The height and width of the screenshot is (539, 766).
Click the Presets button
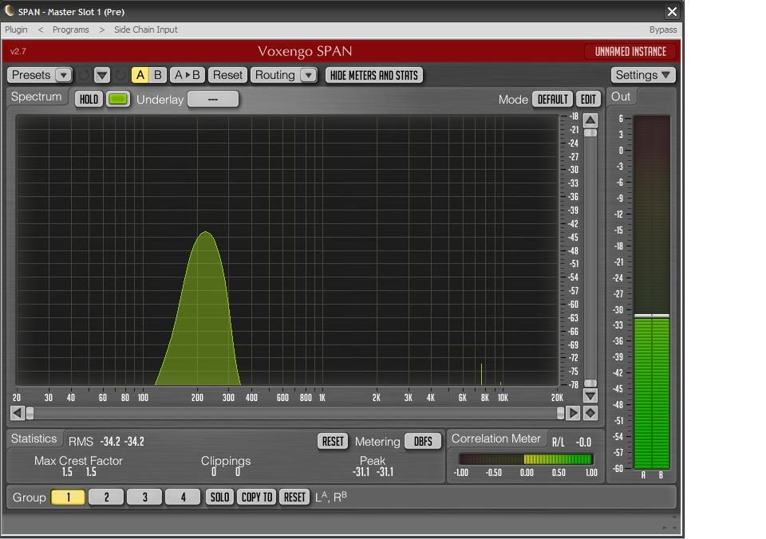(31, 75)
